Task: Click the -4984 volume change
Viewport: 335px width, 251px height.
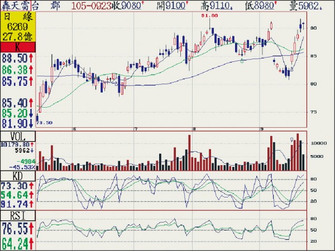Action: click(x=26, y=162)
